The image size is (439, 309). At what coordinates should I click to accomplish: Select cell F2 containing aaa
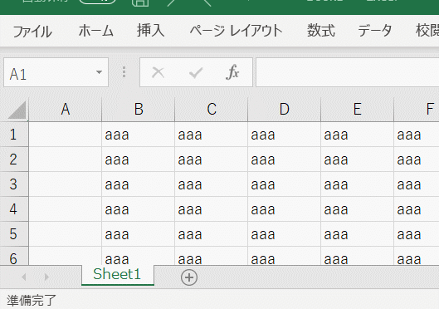tap(417, 159)
